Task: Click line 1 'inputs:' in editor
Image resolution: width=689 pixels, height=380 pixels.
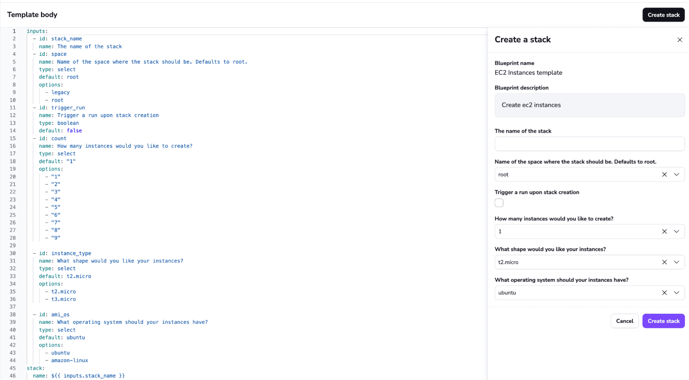Action: tap(37, 31)
